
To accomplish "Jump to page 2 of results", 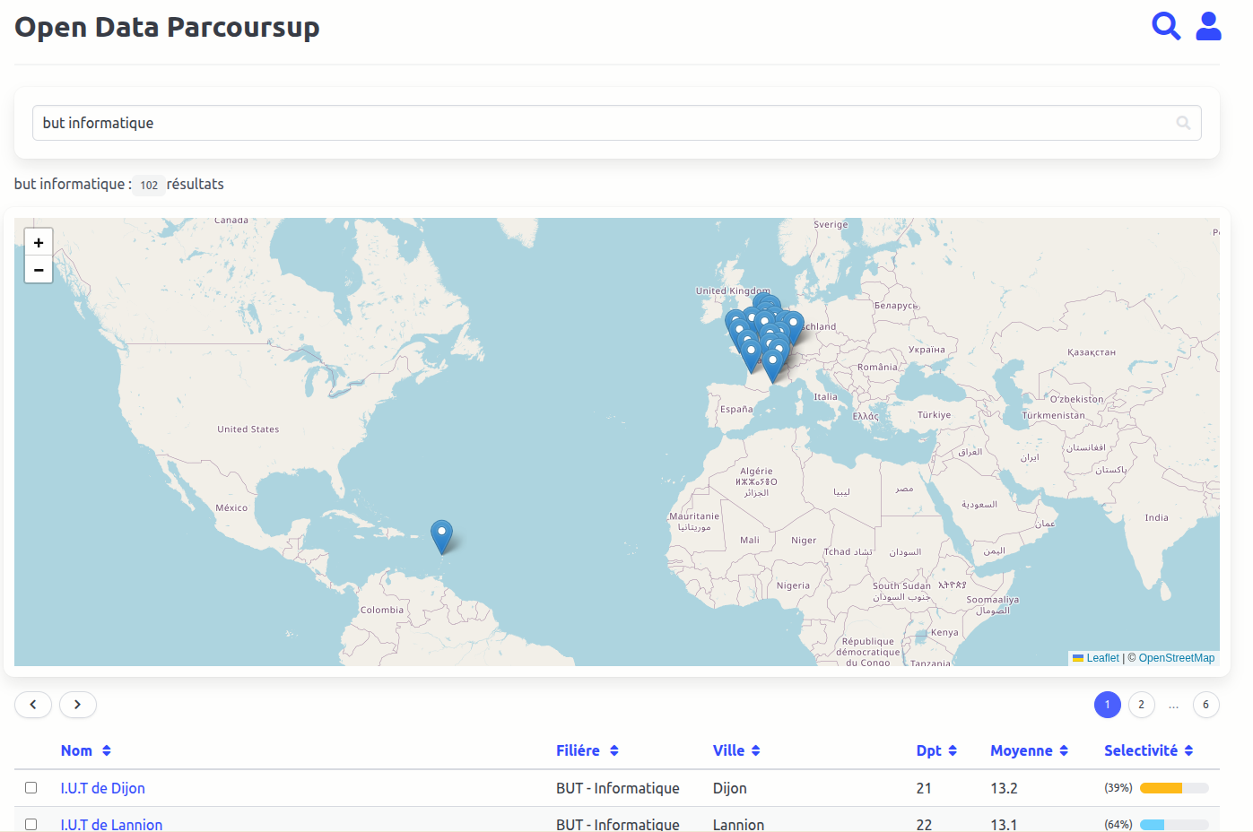I will coord(1141,705).
